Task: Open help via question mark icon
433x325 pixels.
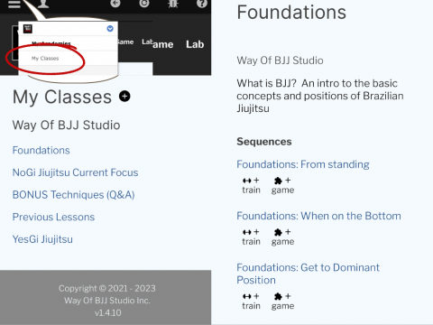Action: pos(202,4)
